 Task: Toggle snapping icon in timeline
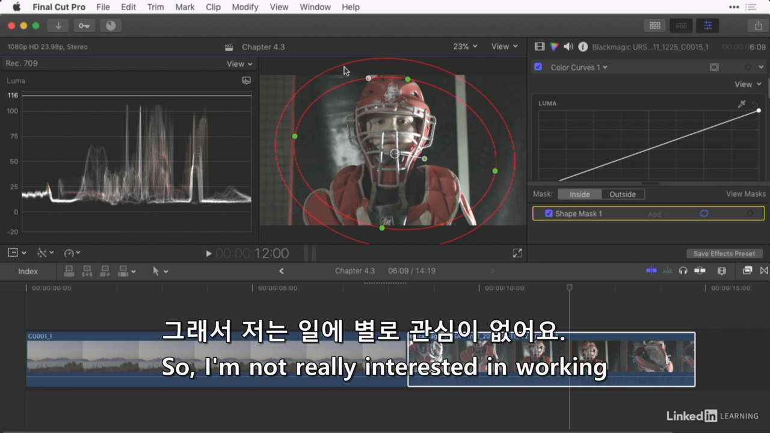(x=700, y=271)
